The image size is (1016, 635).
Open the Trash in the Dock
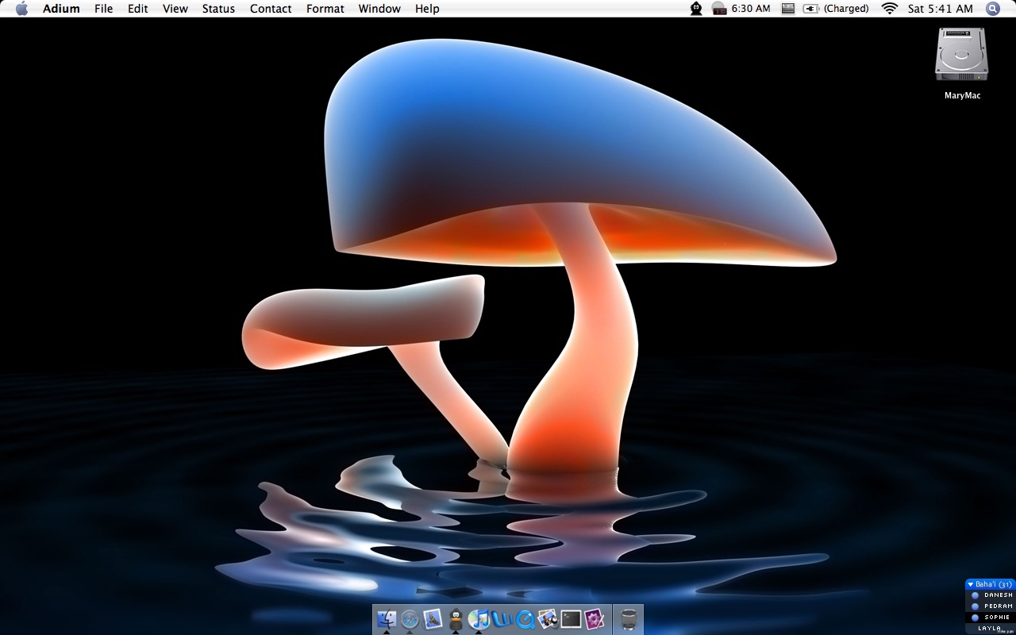pyautogui.click(x=628, y=619)
